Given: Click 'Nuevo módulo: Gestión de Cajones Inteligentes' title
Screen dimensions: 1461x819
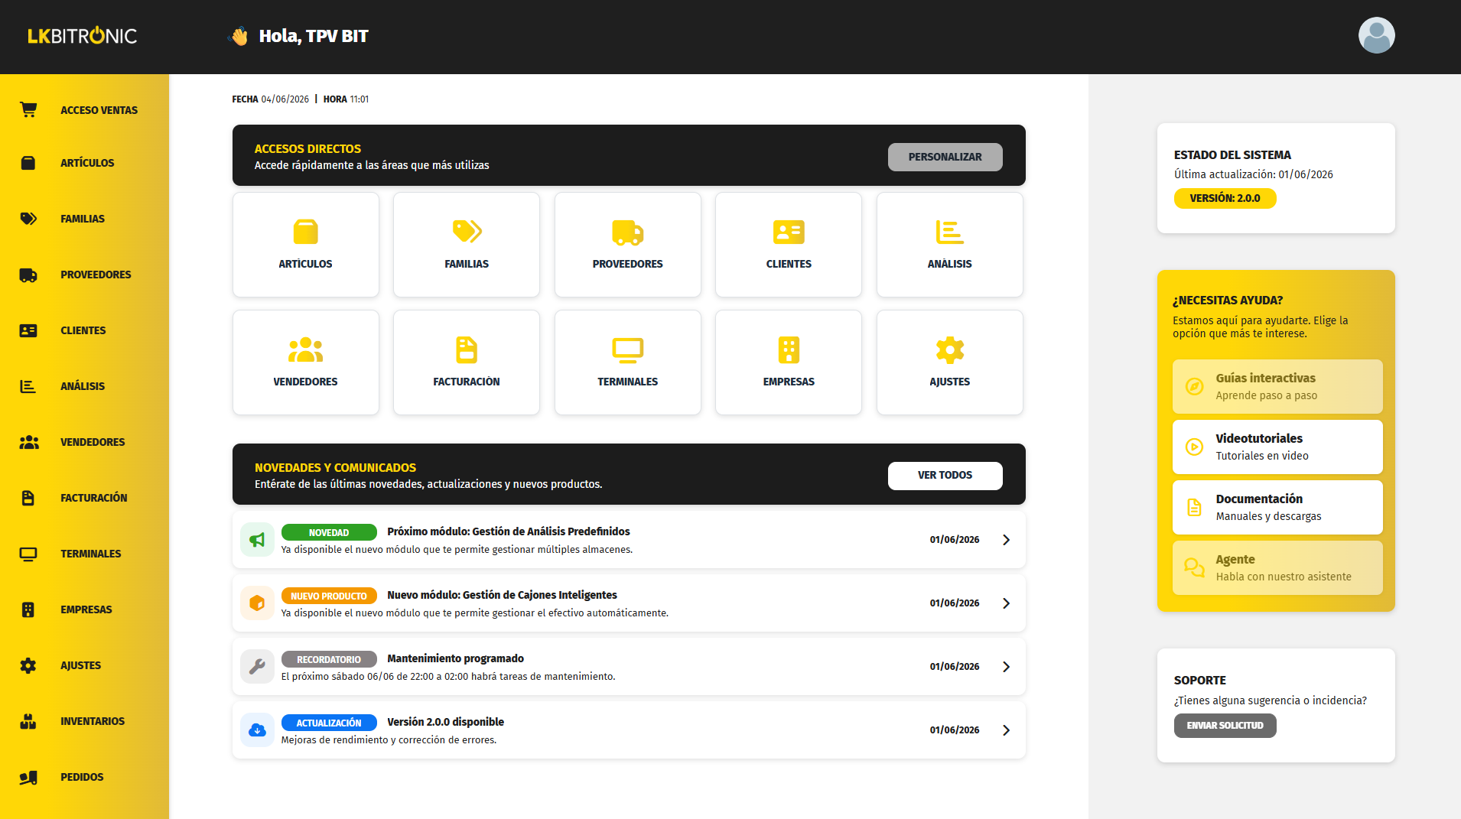Looking at the screenshot, I should tap(502, 595).
